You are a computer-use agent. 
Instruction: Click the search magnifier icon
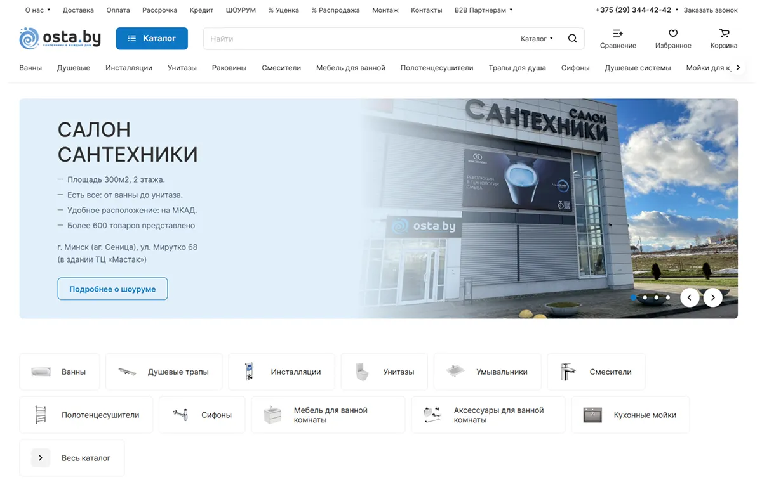tap(572, 39)
